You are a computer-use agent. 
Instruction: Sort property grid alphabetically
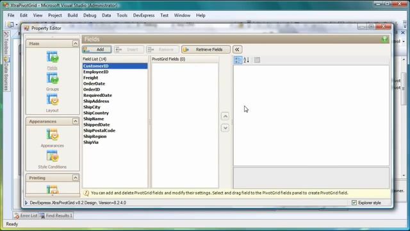[246, 60]
